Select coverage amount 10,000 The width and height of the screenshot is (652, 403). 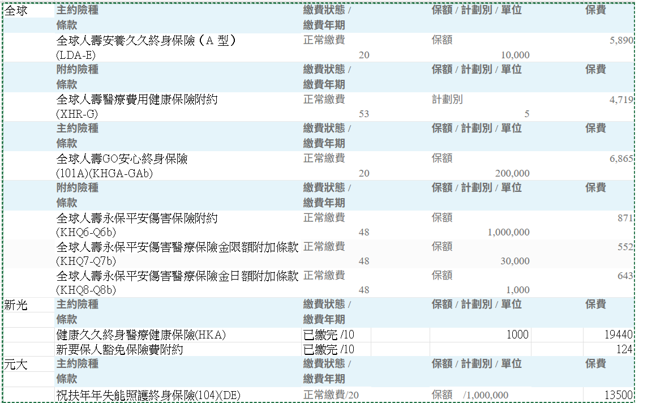515,55
